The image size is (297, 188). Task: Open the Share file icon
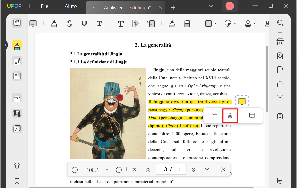pyautogui.click(x=280, y=84)
